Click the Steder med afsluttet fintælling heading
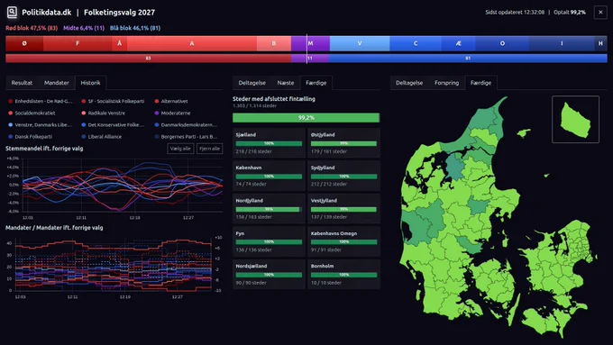Screen dimensions: 613x345 pyautogui.click(x=274, y=99)
